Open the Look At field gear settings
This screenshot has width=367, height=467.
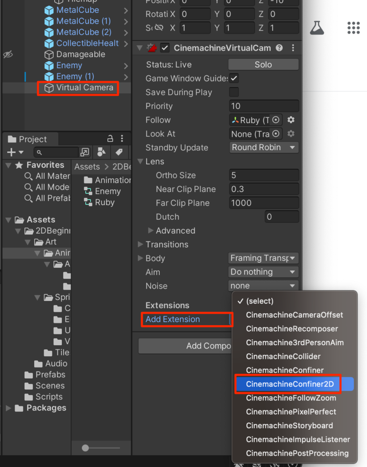pos(291,134)
